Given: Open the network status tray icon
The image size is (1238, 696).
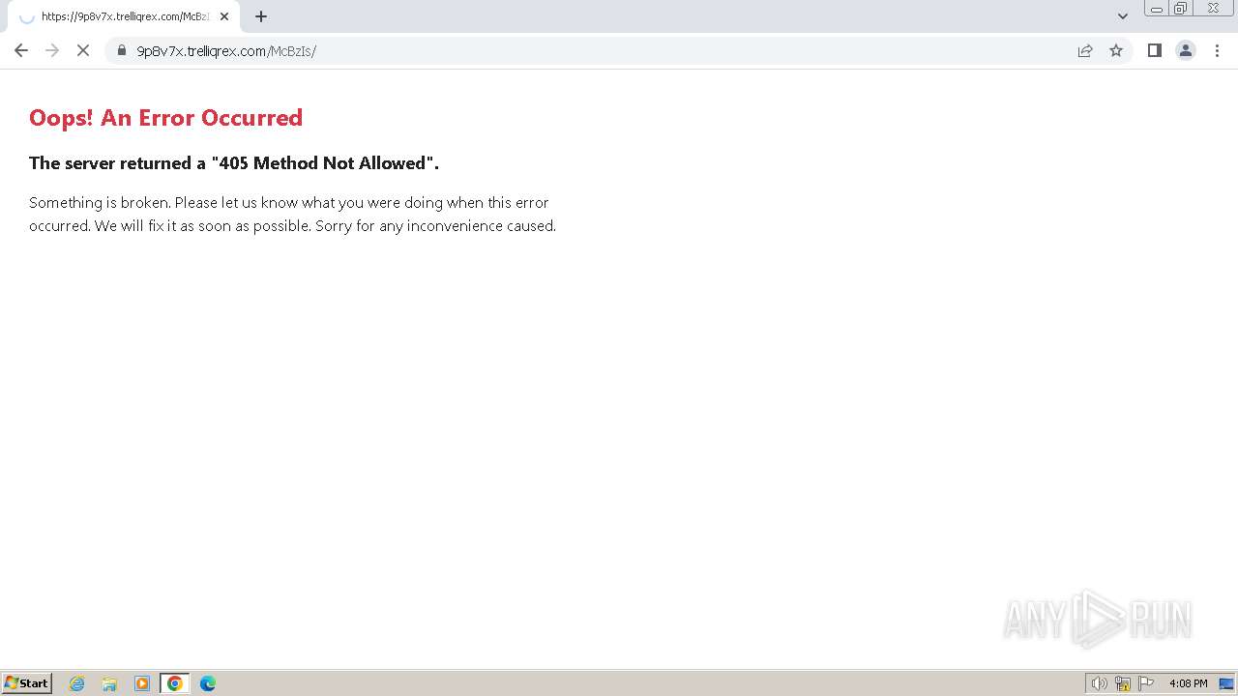Looking at the screenshot, I should 1123,683.
